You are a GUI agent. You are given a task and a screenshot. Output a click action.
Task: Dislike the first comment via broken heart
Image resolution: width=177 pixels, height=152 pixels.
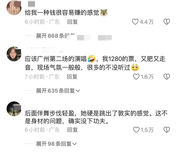166,22
